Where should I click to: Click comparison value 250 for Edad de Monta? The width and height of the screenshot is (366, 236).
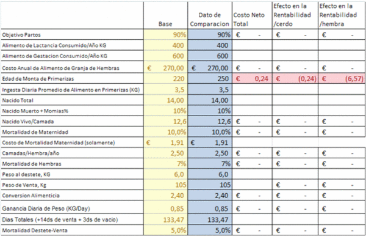click(x=223, y=79)
